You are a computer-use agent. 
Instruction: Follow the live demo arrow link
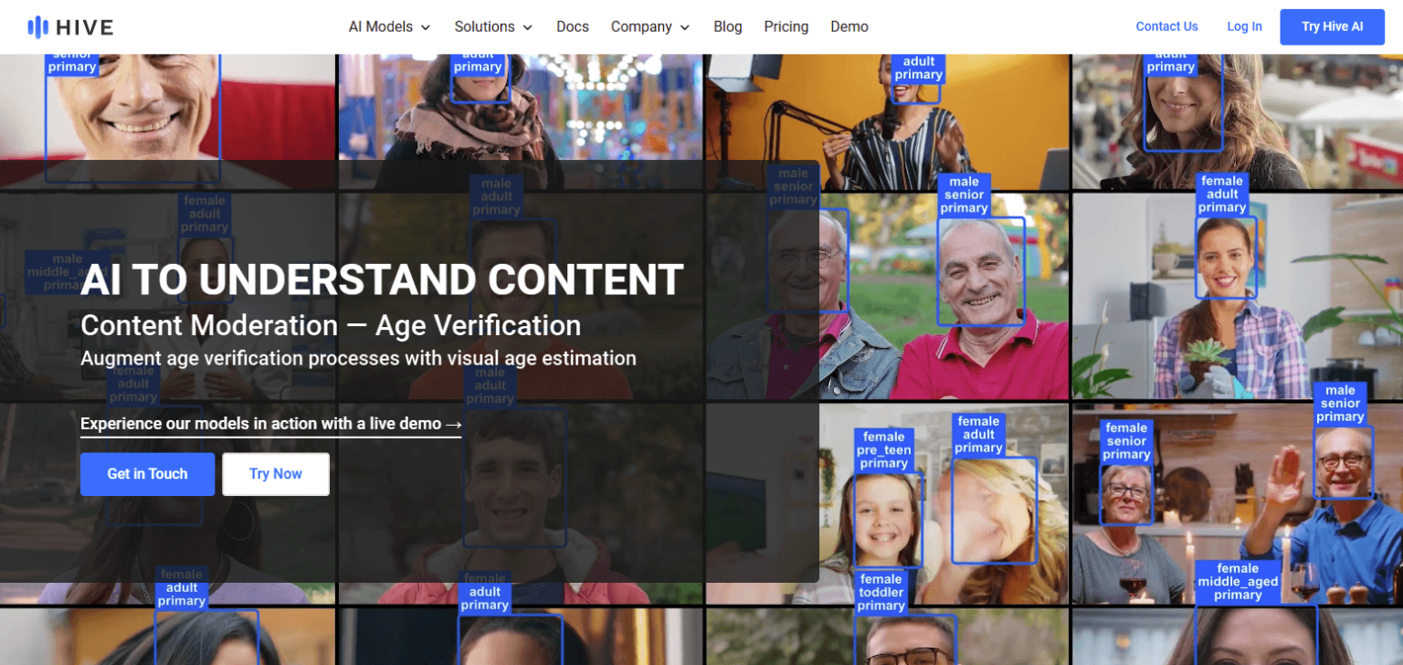click(271, 423)
